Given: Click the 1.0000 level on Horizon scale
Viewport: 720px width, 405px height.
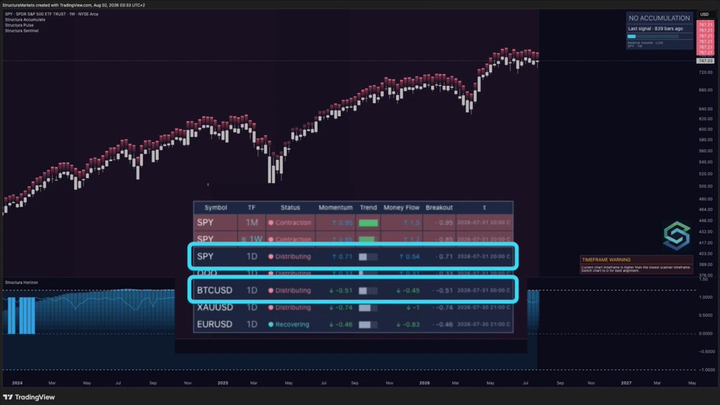Looking at the screenshot, I should pyautogui.click(x=706, y=296).
